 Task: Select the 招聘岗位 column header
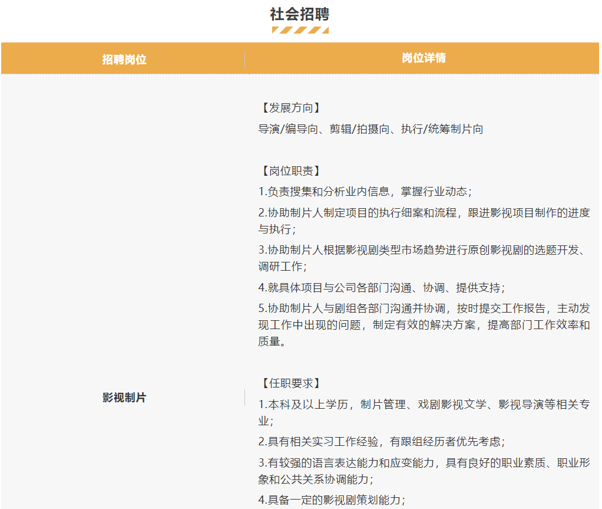[124, 60]
